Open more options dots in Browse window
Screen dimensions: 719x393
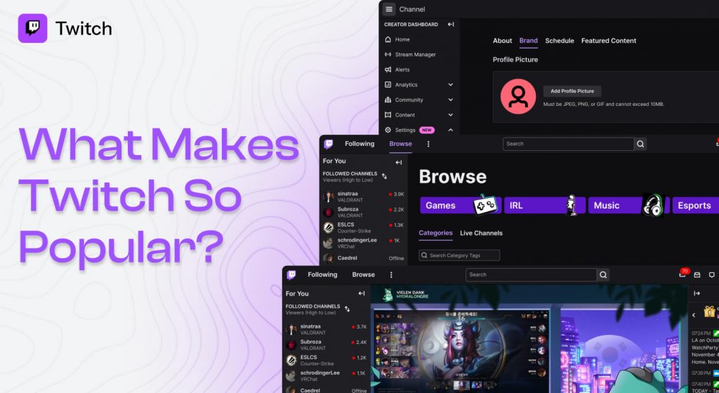coord(428,144)
